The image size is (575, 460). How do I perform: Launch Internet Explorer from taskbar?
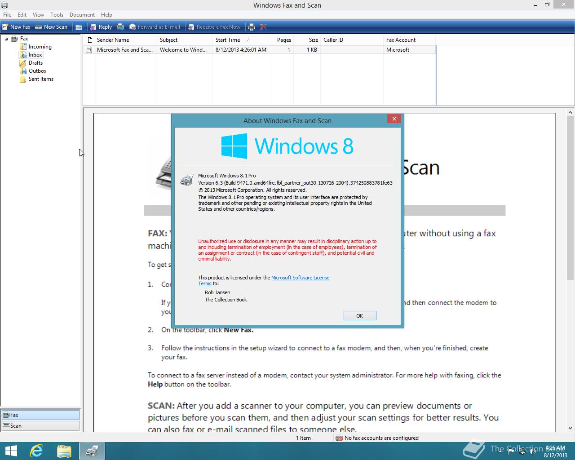click(36, 451)
